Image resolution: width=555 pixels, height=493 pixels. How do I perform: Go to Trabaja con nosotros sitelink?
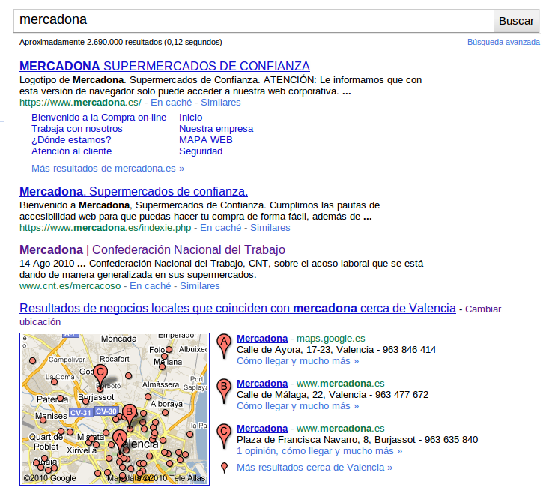[x=76, y=129]
